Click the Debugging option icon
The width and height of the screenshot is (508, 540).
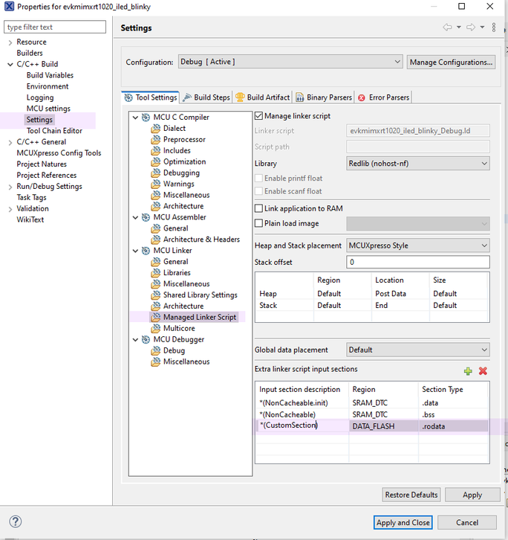click(x=156, y=173)
